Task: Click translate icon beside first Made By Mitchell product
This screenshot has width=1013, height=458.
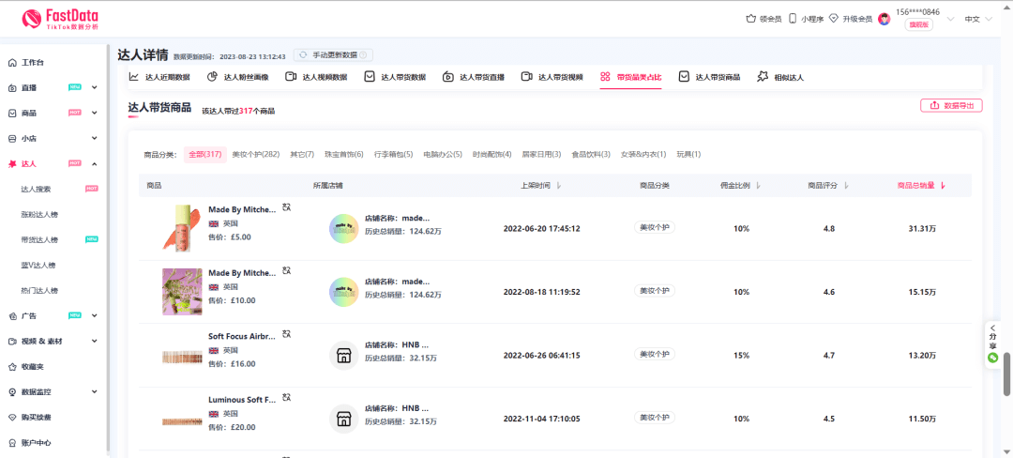Action: pos(287,207)
